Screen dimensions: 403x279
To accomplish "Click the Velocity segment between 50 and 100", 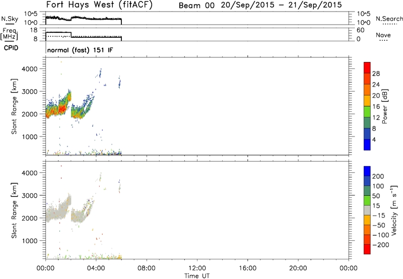I will click(367, 191).
